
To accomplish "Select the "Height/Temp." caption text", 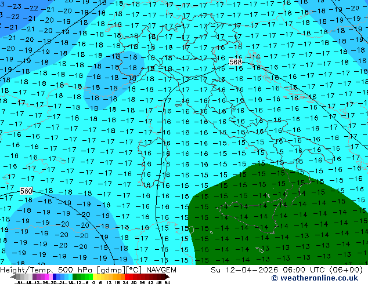I will pyautogui.click(x=26, y=270).
